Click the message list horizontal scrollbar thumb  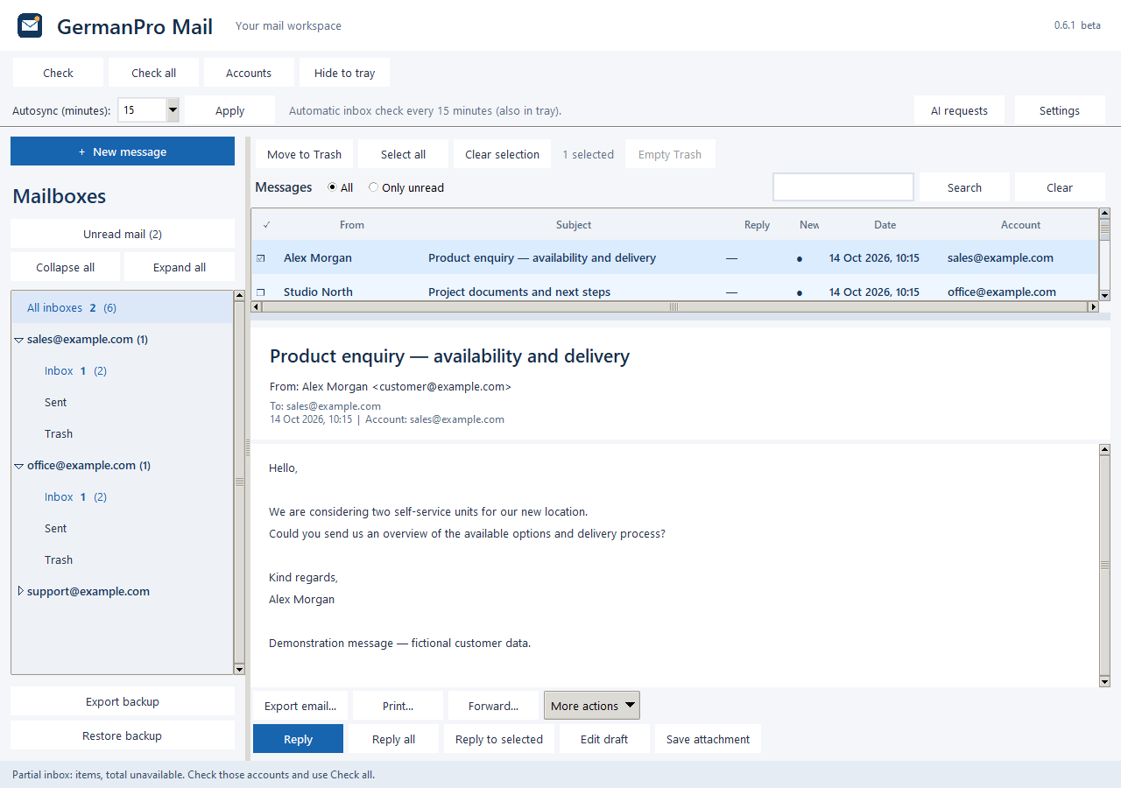tap(673, 307)
